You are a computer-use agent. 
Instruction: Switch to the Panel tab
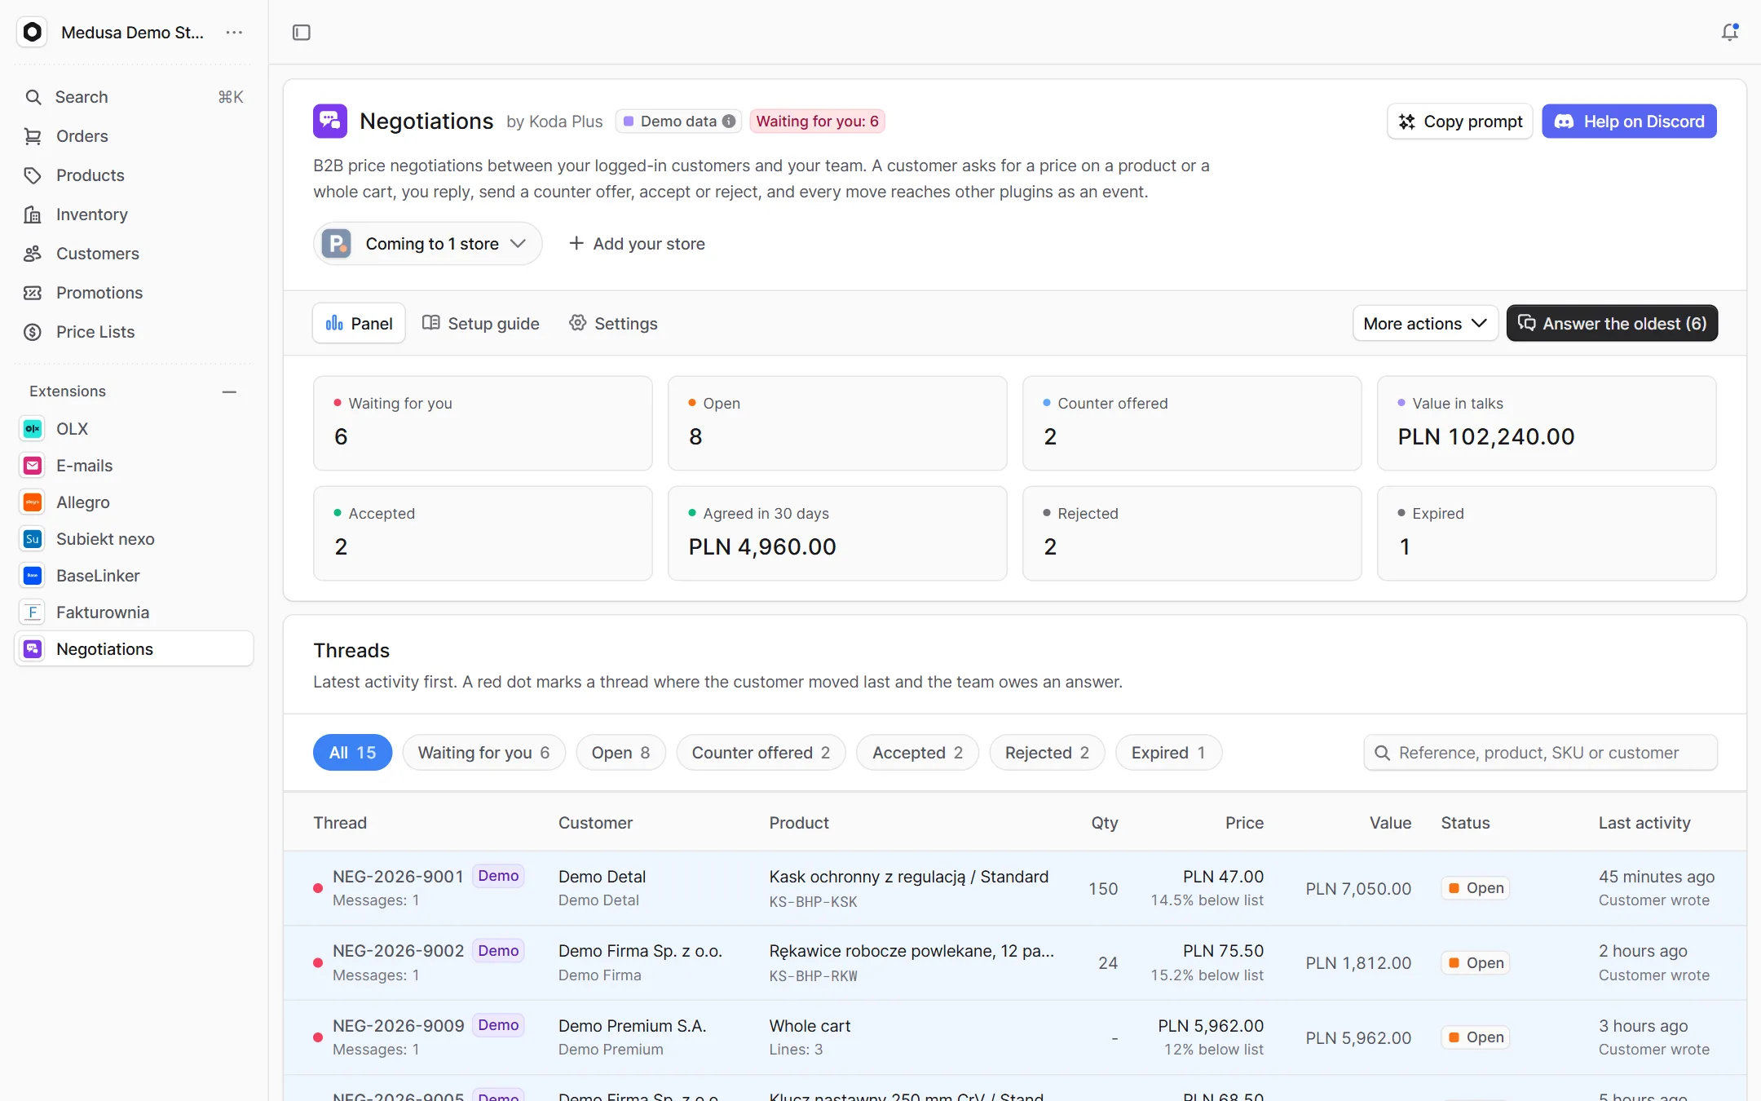(x=359, y=324)
